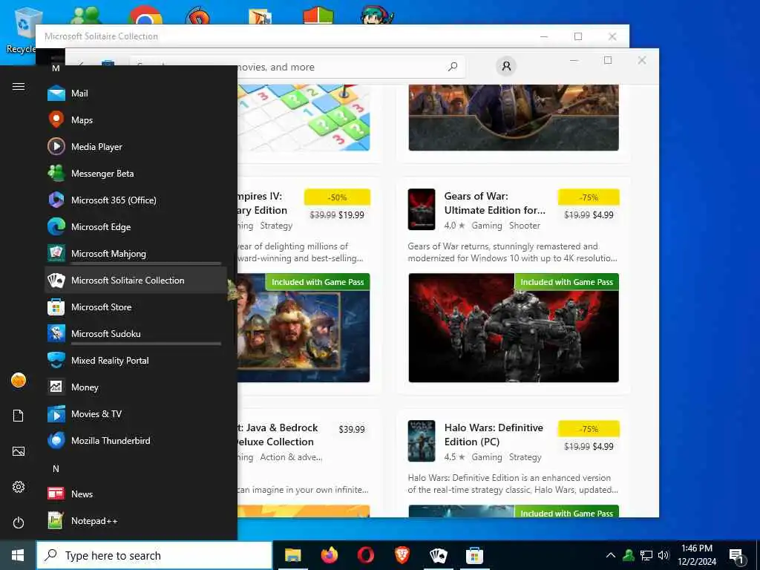Launch Maps in the app list
Screen dimensions: 760x570
click(136, 119)
